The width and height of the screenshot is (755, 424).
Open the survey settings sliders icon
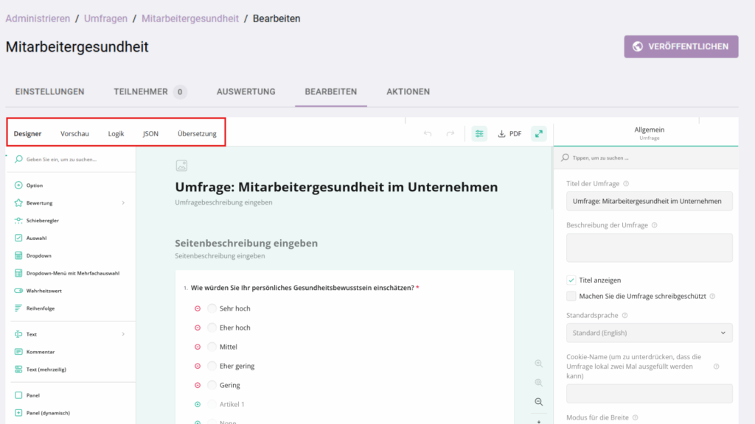[479, 133]
